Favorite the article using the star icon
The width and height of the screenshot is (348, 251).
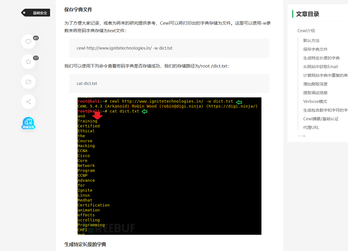coord(28,61)
